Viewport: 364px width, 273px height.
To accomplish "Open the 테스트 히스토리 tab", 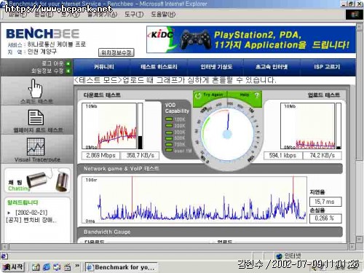I will coord(159,67).
